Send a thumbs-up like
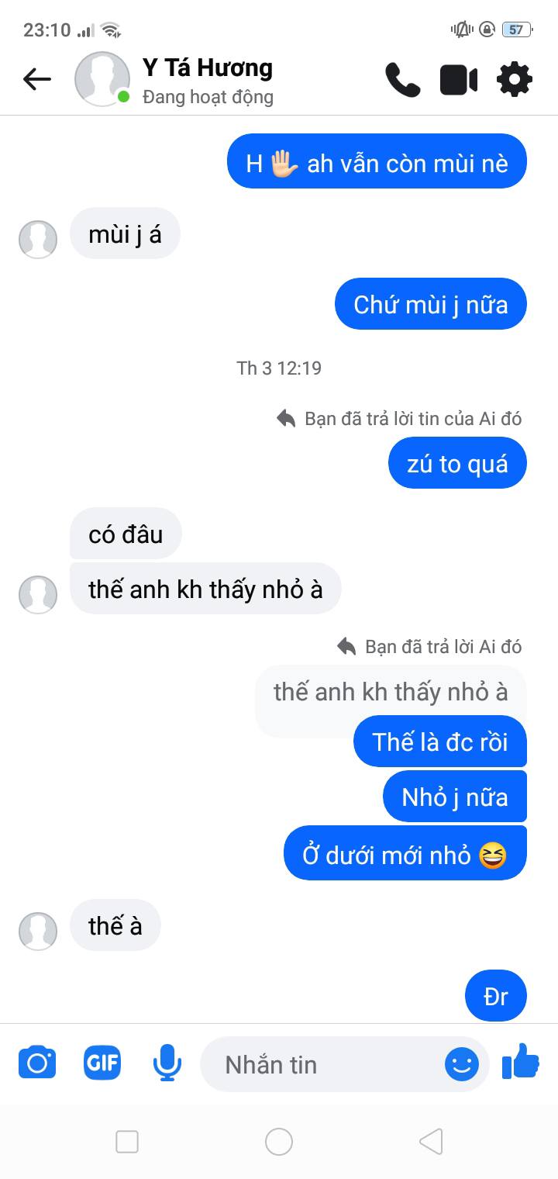 (x=520, y=1061)
